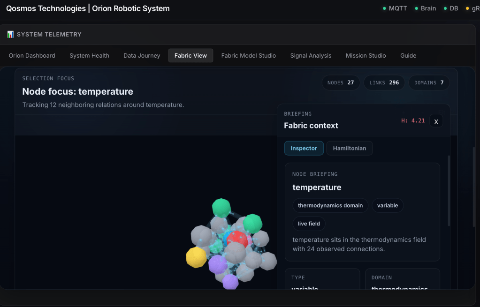The height and width of the screenshot is (307, 480).
Task: Select the yellow node in the fabric graph
Action: [x=196, y=257]
